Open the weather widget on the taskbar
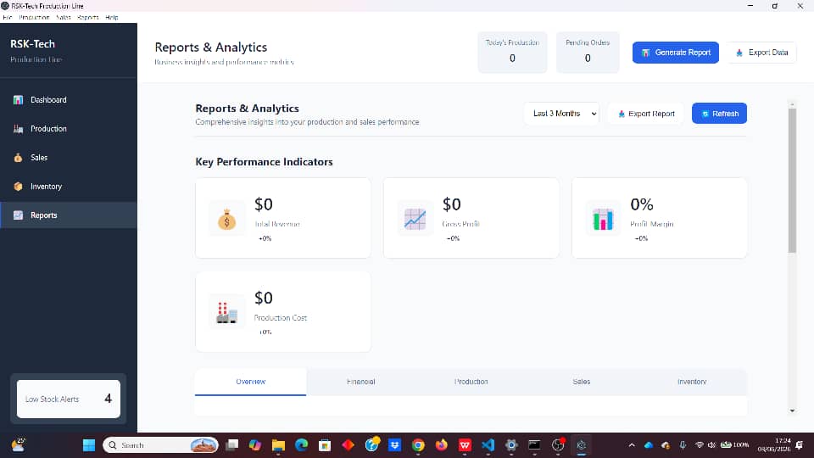Image resolution: width=814 pixels, height=458 pixels. [x=19, y=444]
